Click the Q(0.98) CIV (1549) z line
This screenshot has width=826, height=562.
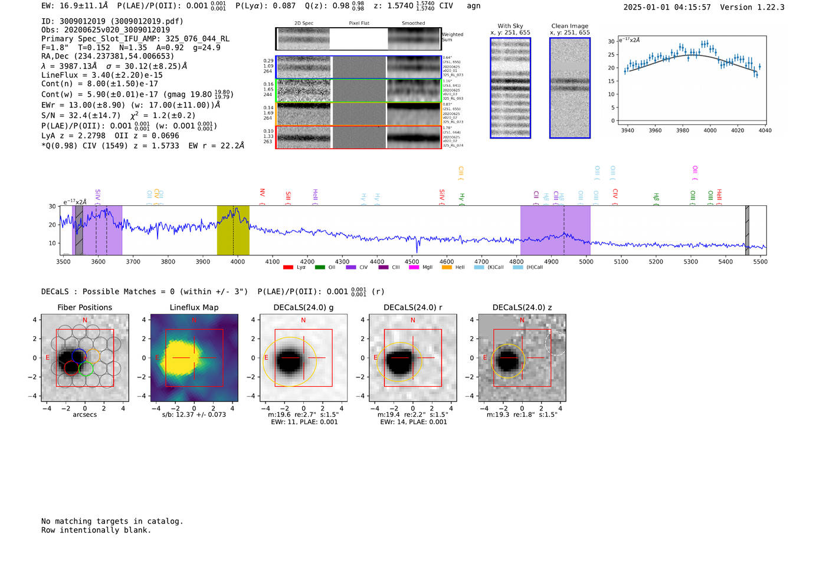pyautogui.click(x=143, y=146)
